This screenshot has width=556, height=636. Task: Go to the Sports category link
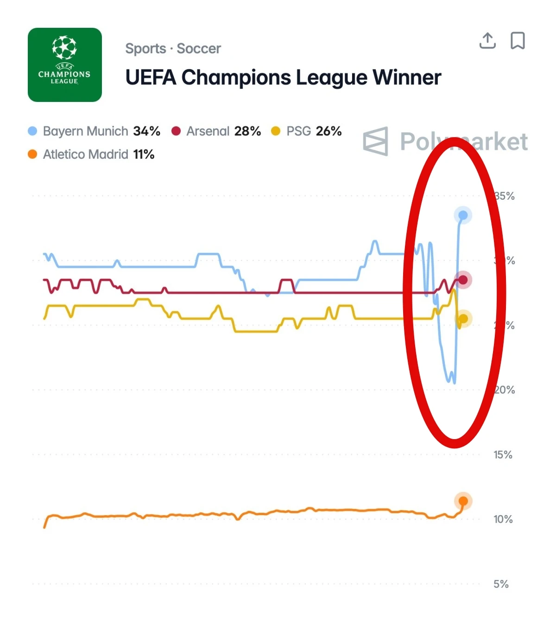(x=145, y=49)
